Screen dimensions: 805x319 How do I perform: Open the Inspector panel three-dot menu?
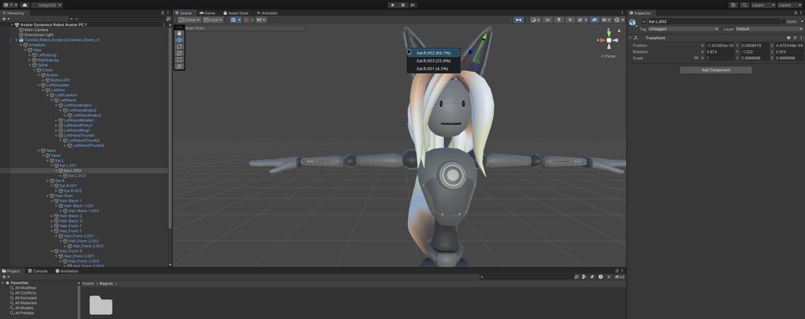point(801,13)
